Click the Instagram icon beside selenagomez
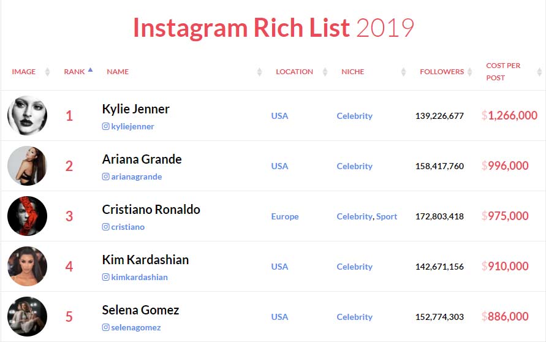 (106, 327)
